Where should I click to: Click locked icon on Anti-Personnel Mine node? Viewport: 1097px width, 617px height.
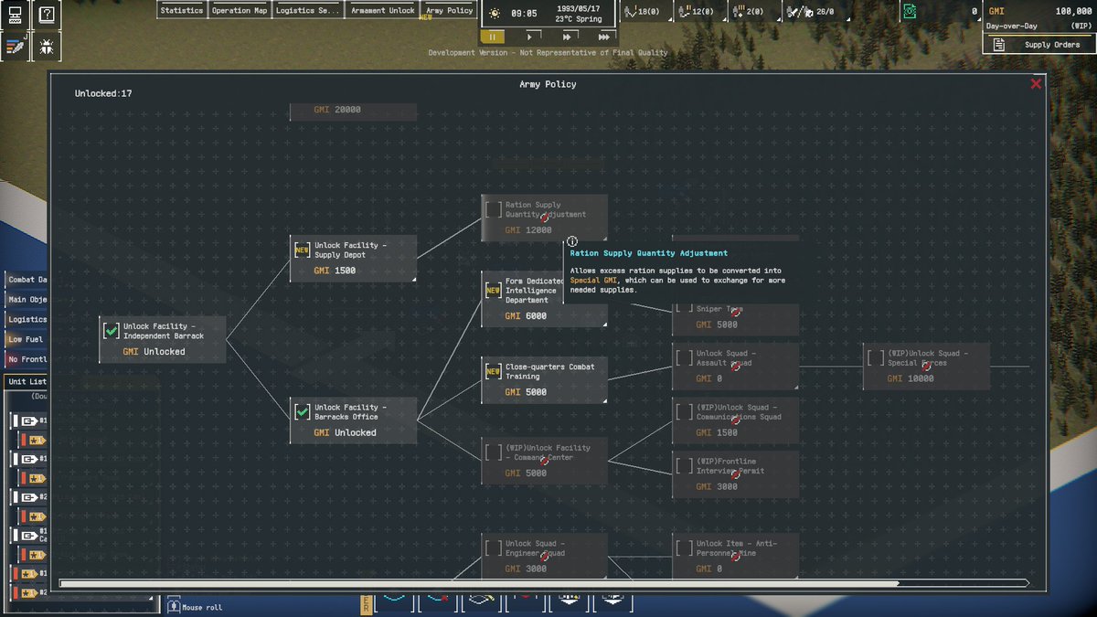pos(735,558)
